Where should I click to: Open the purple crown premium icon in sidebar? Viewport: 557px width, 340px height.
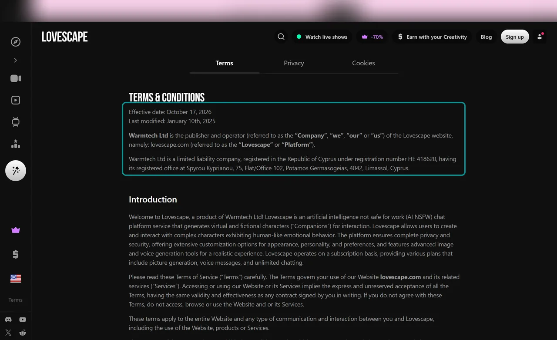(16, 230)
